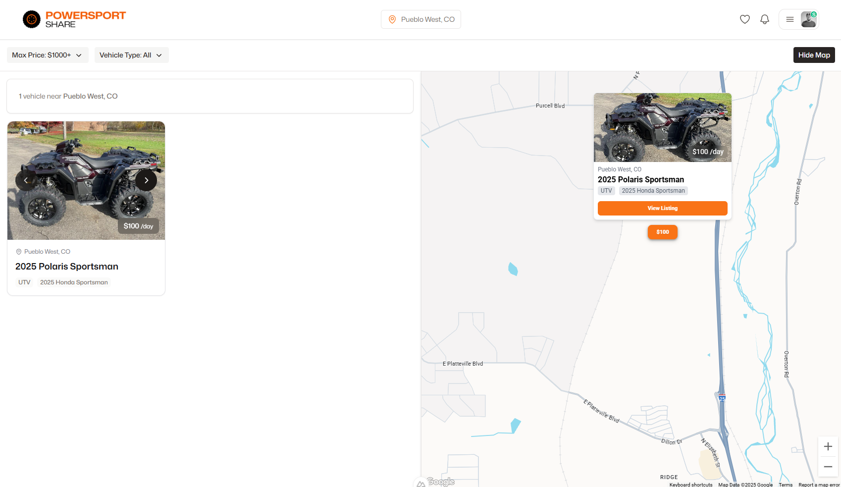The image size is (841, 487).
Task: Click $100 /day badge in map popup
Action: click(708, 152)
